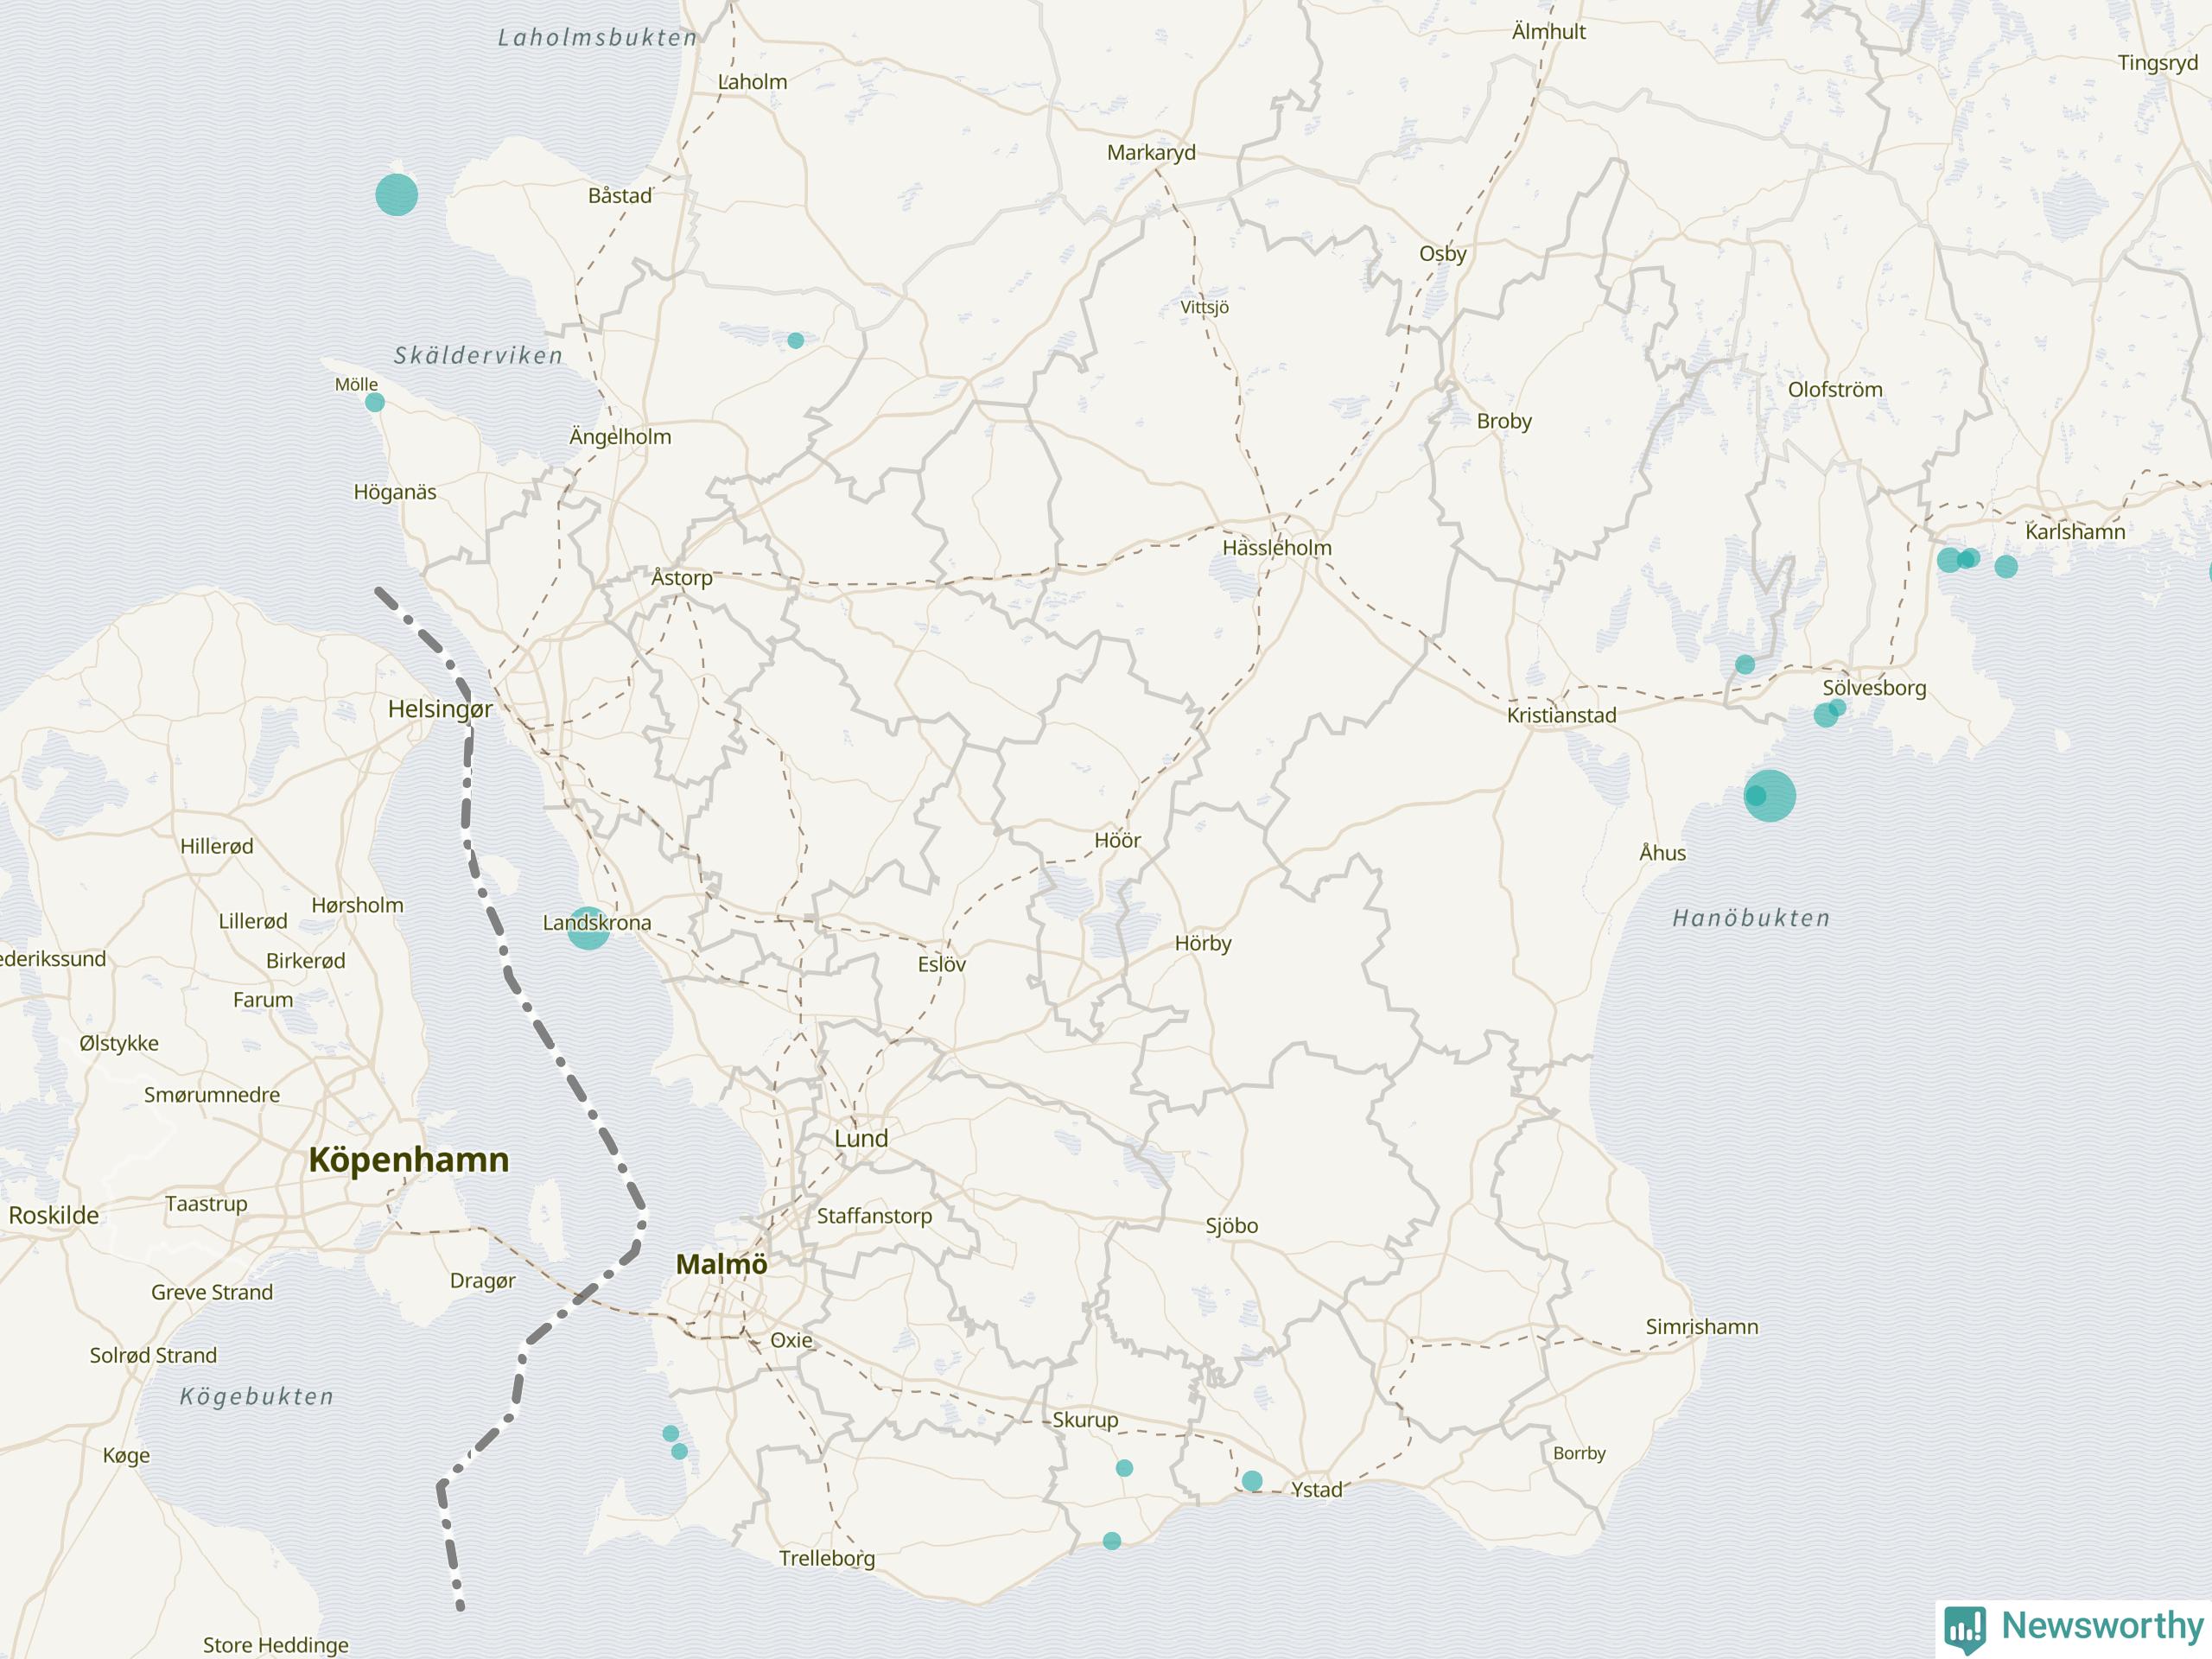Click the leftmost teal marker west of Karlshamn

click(1950, 560)
